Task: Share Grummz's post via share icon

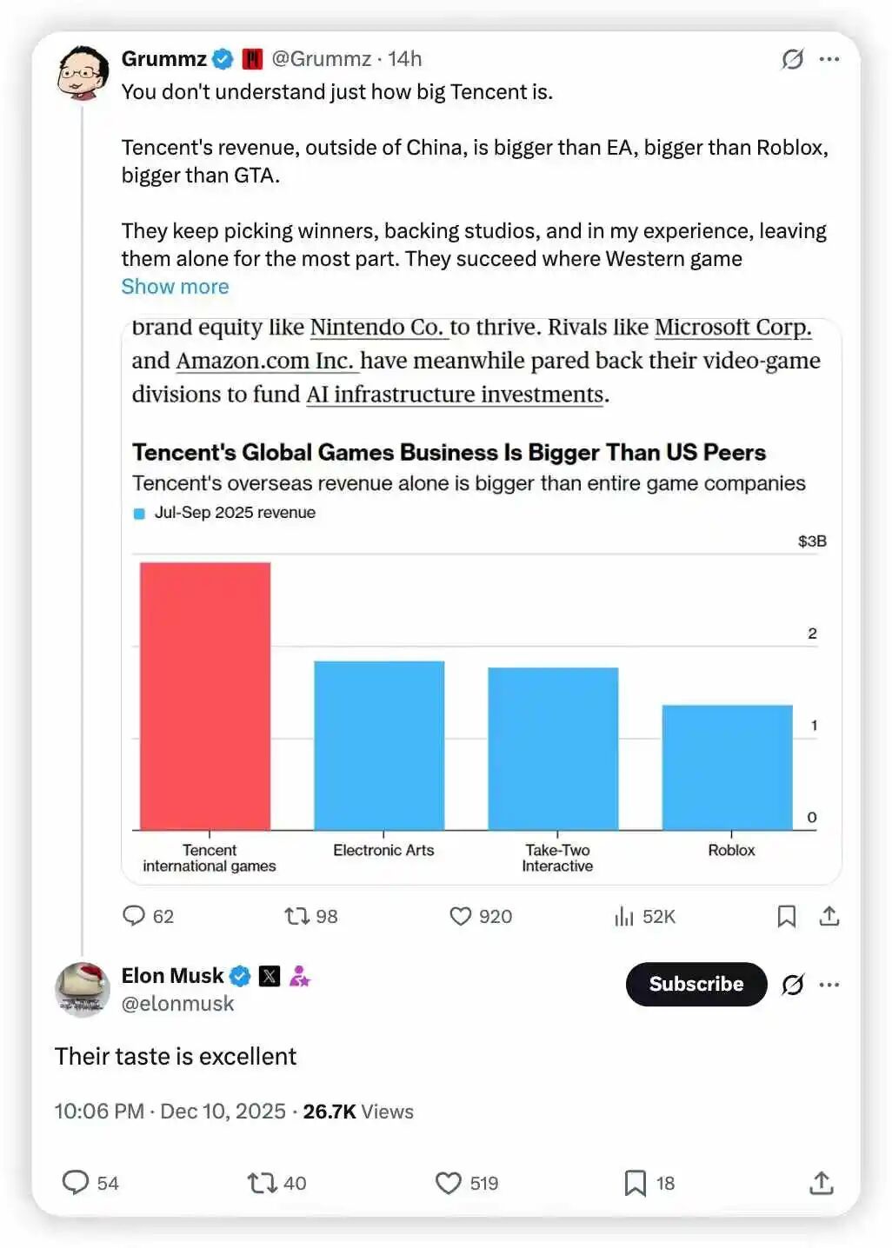Action: point(829,916)
